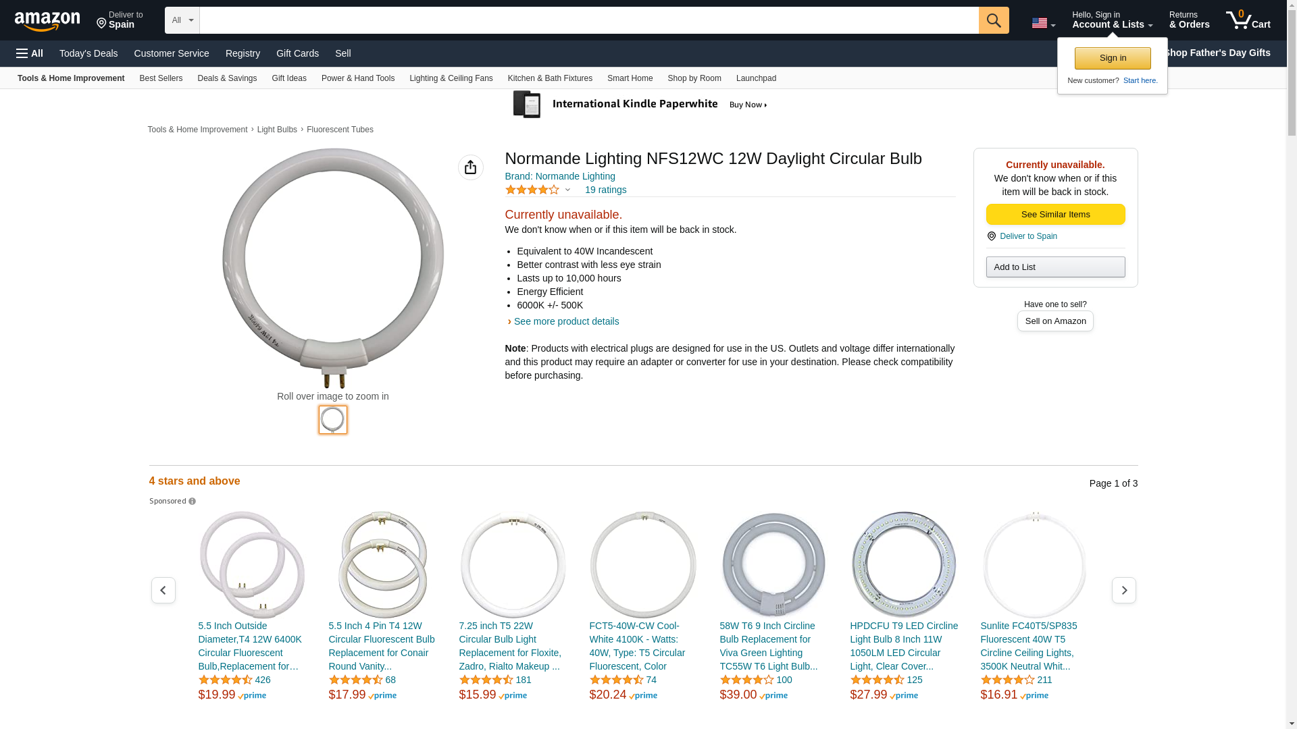The height and width of the screenshot is (729, 1297).
Task: Expand the star rating breakdown popover
Action: coord(567,190)
